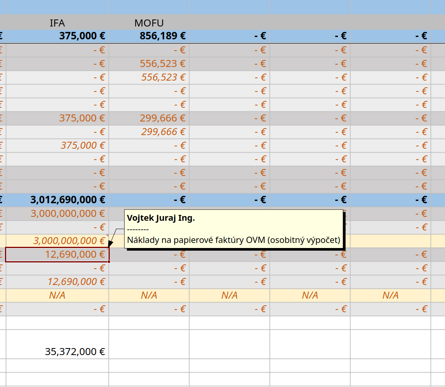Select the rightmost N/A cell
445x387 pixels.
pyautogui.click(x=391, y=295)
